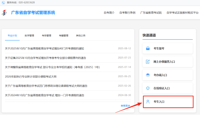Image resolution: width=200 pixels, height=115 pixels.
Task: Click the 考生报考 envelope icon
Action: coord(148,48)
